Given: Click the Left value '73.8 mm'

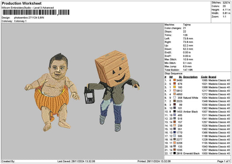Looking at the screenshot, I should pyautogui.click(x=188, y=38).
